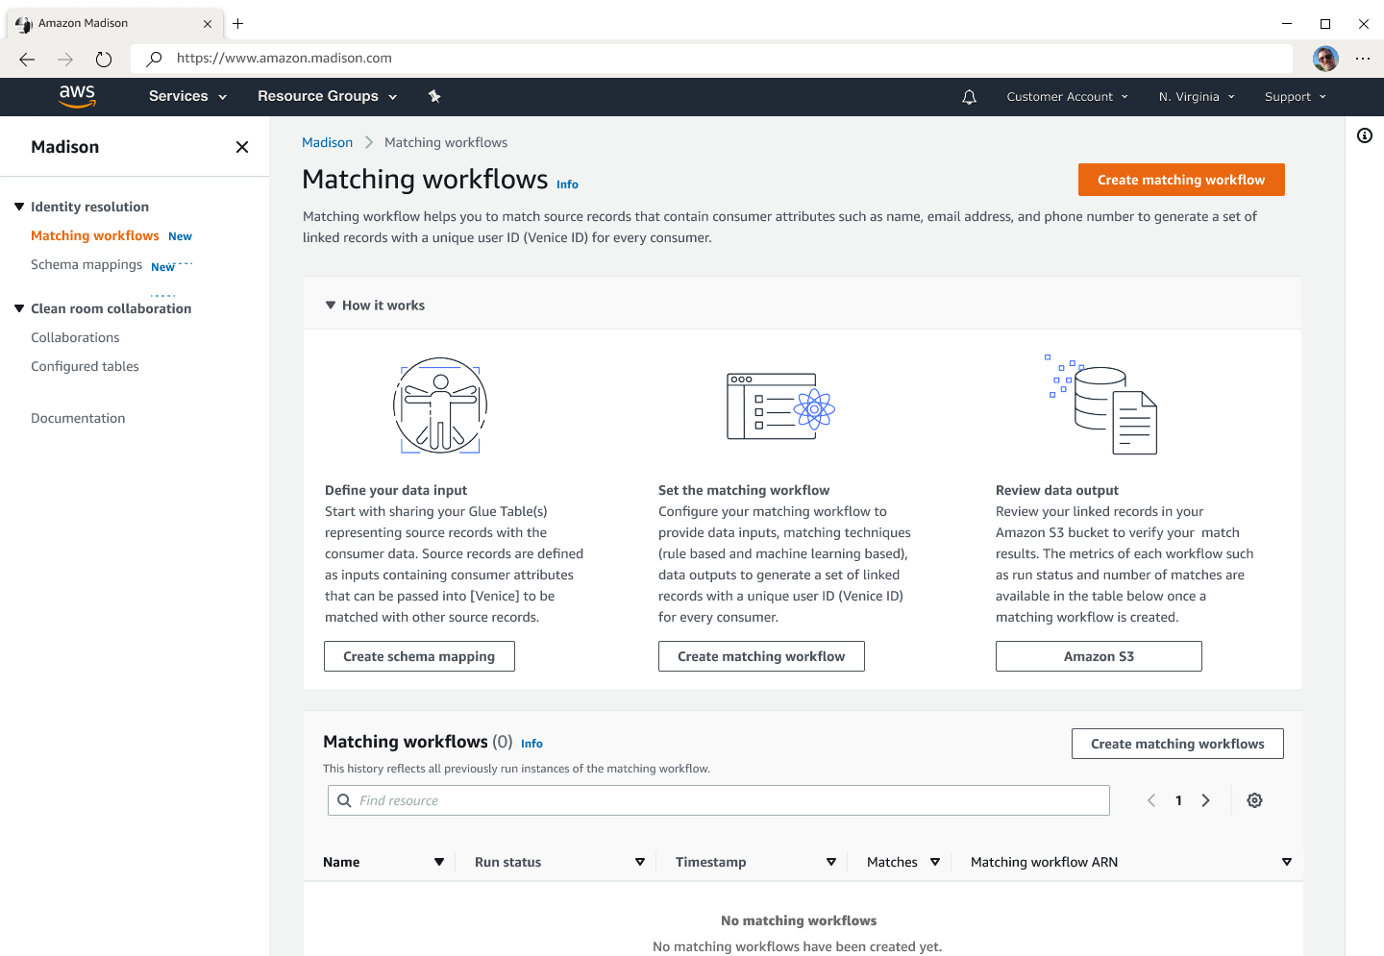
Task: Open browser more options menu
Action: pyautogui.click(x=1363, y=59)
